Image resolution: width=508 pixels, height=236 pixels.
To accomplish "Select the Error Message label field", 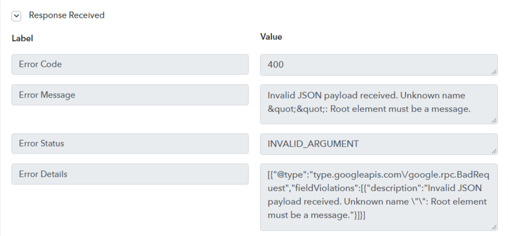I will [x=130, y=95].
